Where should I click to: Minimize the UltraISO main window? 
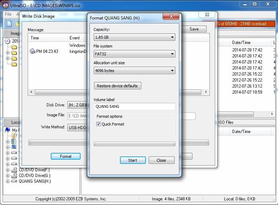[245, 4]
